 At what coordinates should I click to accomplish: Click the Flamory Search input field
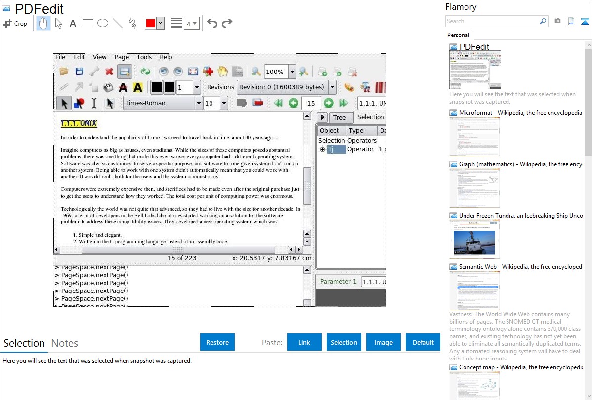(x=492, y=21)
